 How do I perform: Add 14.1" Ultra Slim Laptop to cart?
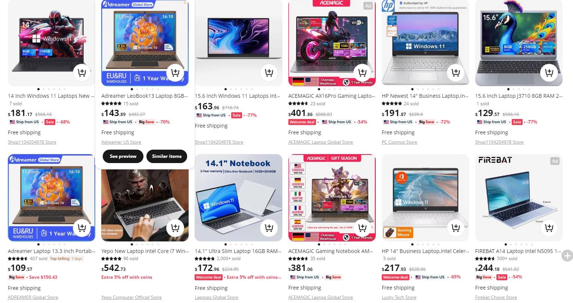[269, 228]
